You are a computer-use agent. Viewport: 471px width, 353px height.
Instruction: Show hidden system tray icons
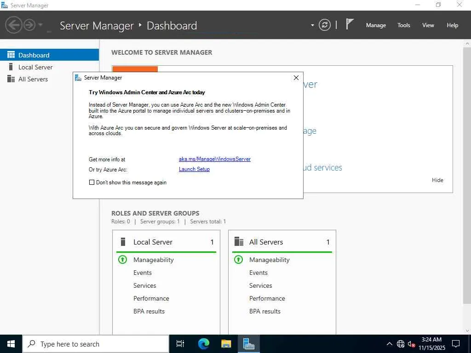click(x=389, y=344)
